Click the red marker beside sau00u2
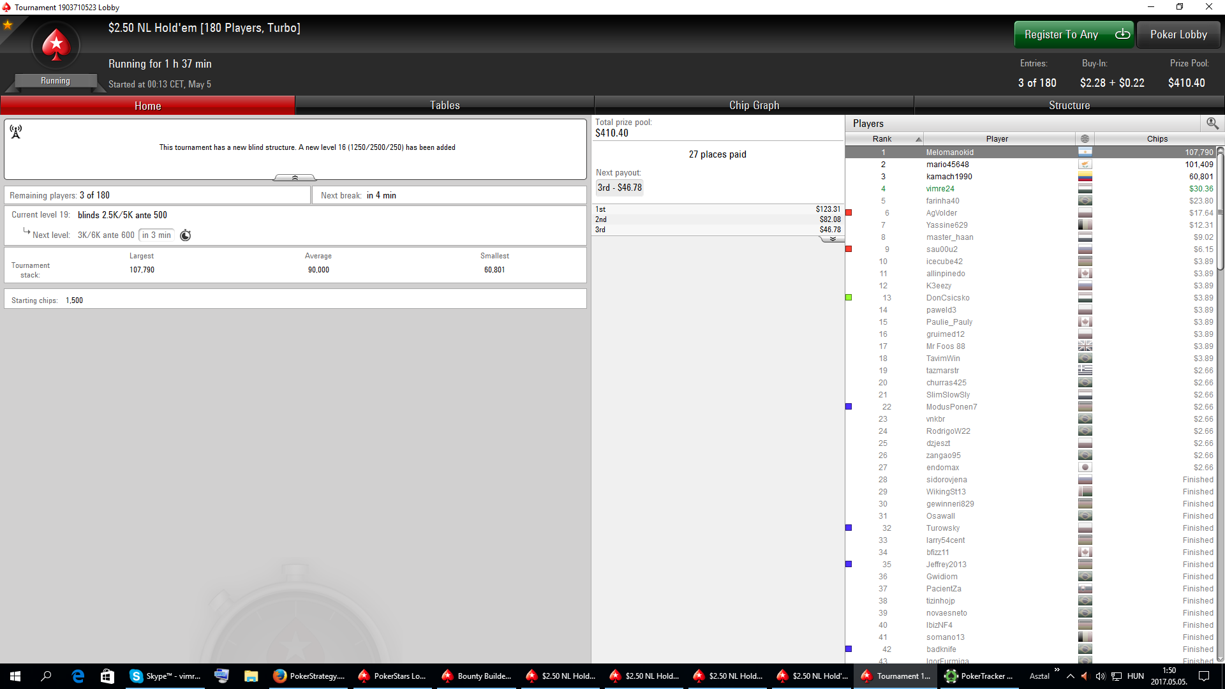 (849, 249)
